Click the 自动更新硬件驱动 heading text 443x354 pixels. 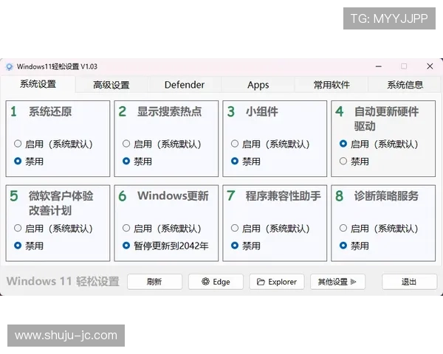click(386, 119)
